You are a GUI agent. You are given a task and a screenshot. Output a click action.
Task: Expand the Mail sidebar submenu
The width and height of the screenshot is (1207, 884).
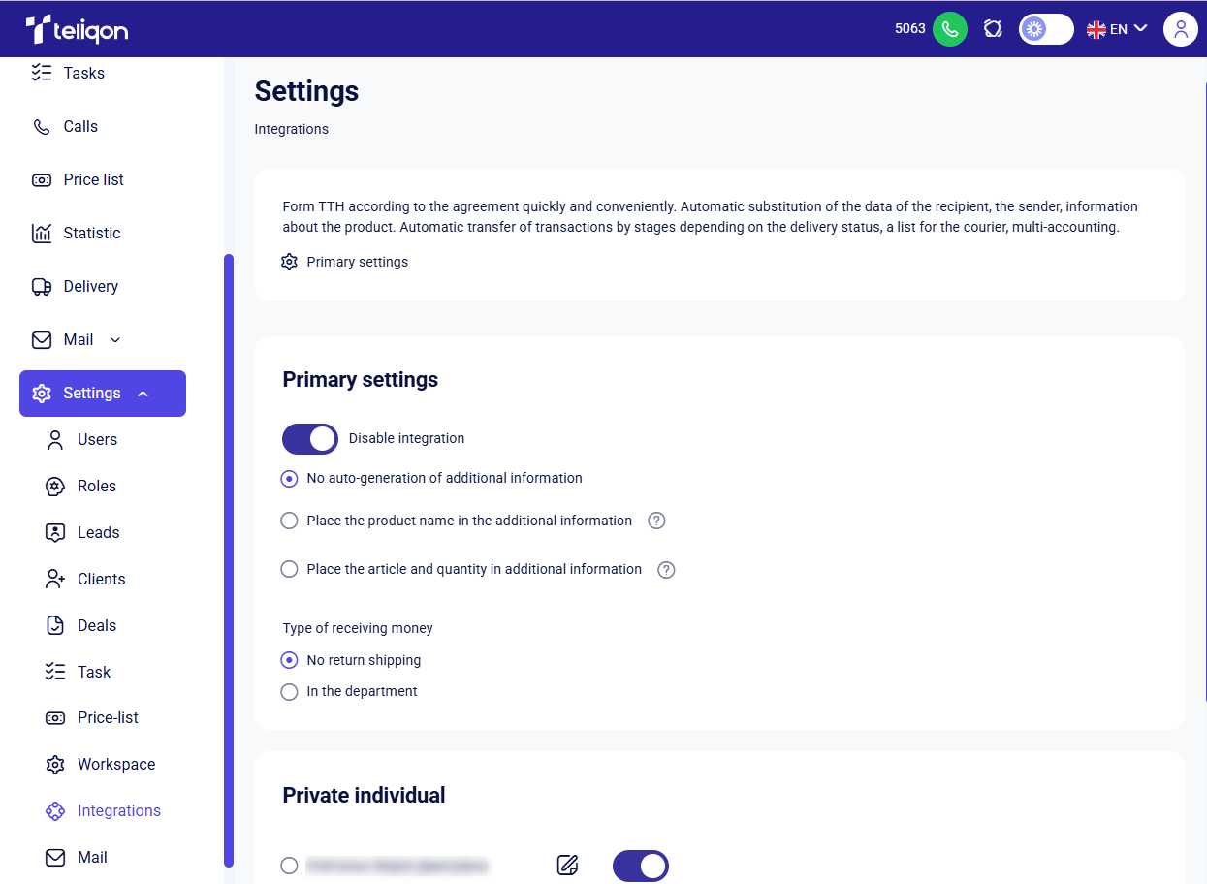[x=115, y=340]
